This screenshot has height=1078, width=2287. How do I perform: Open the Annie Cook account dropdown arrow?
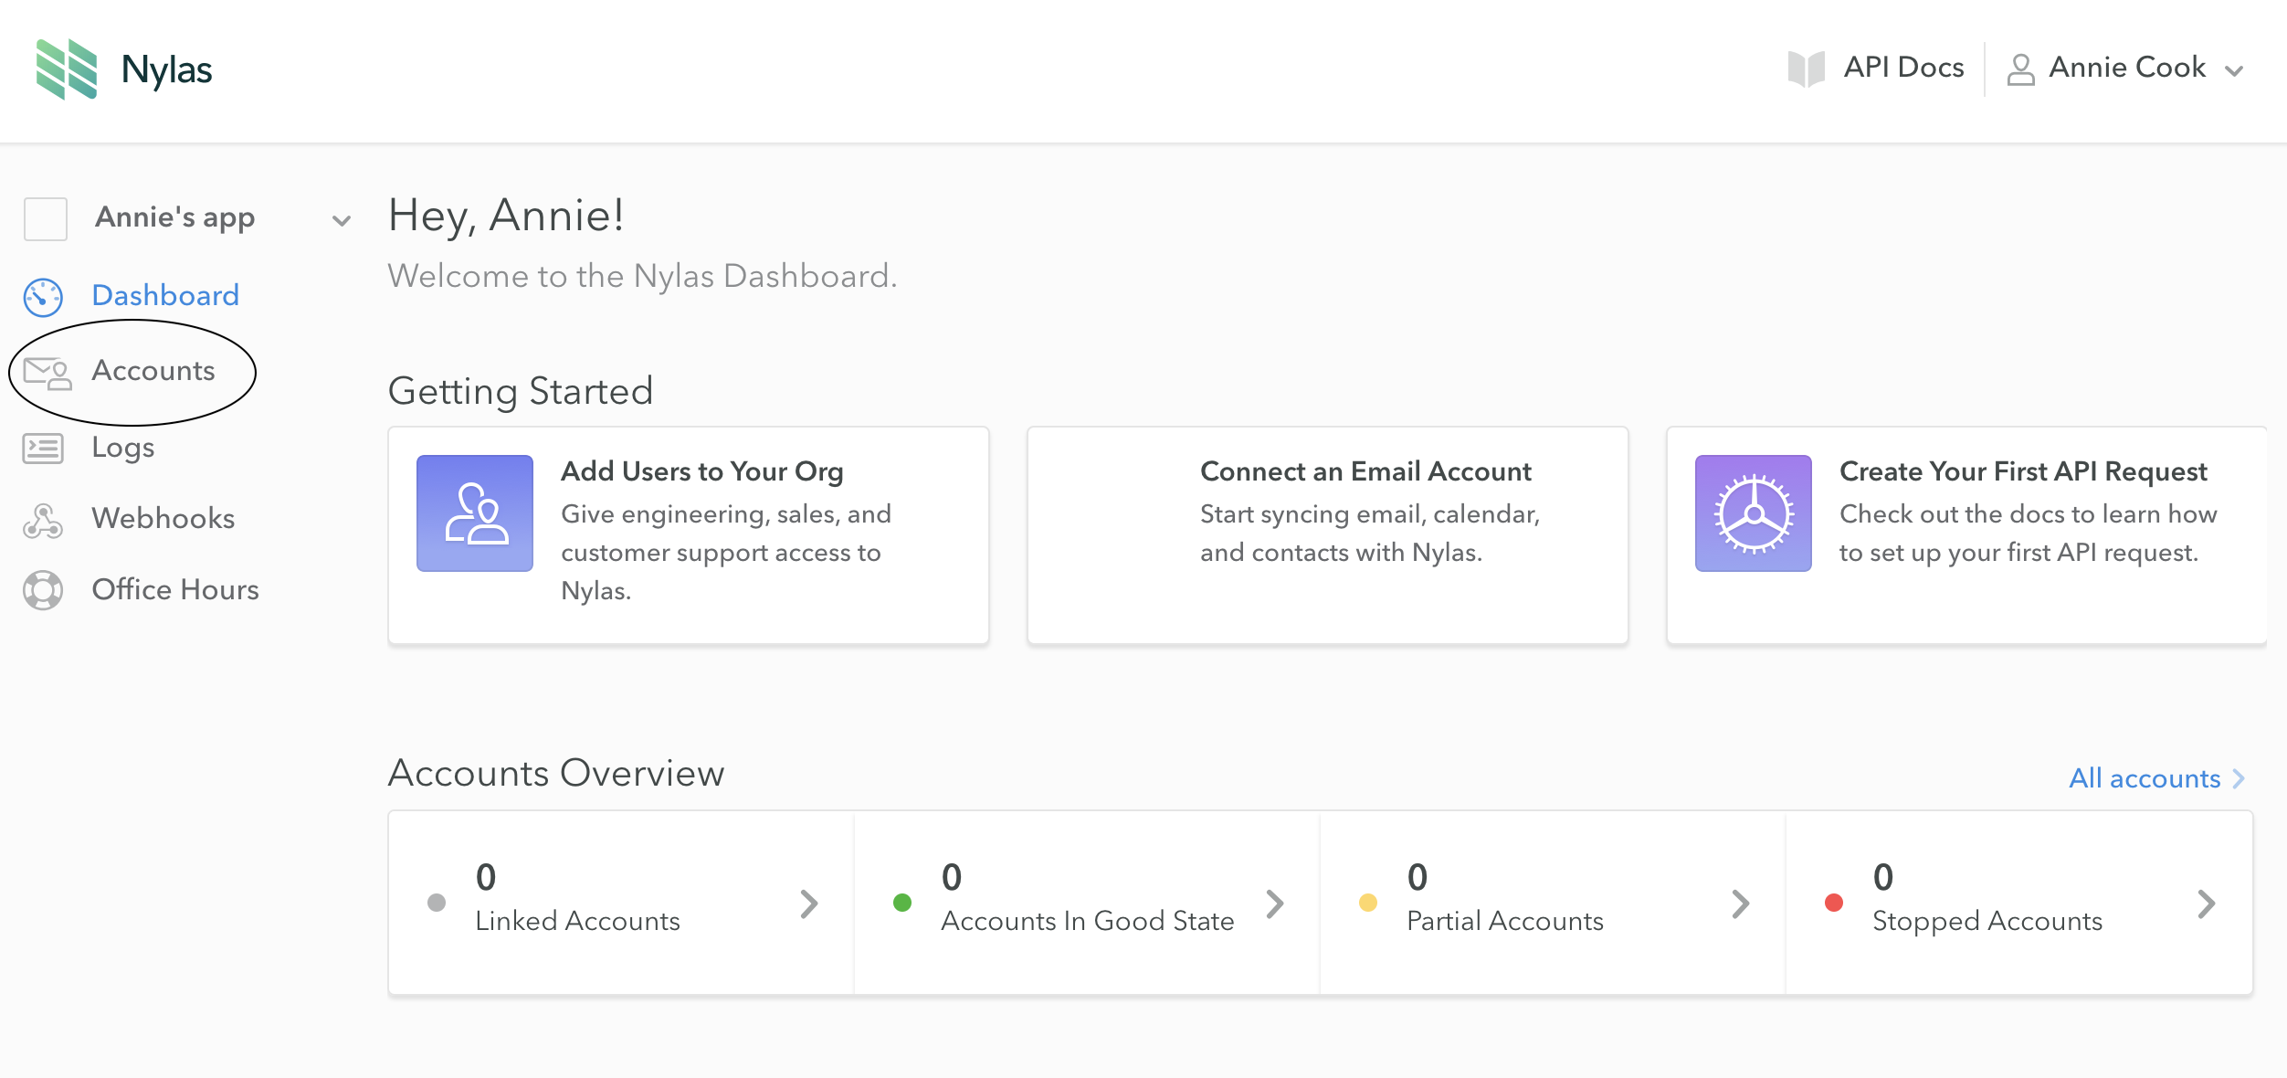(2234, 71)
